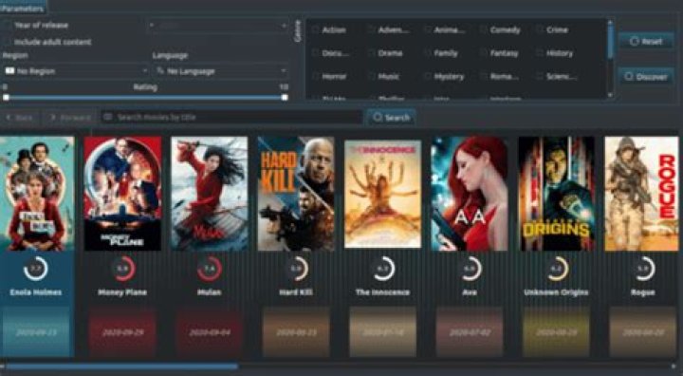Click the Money Plane title text
The width and height of the screenshot is (683, 376).
click(x=122, y=292)
